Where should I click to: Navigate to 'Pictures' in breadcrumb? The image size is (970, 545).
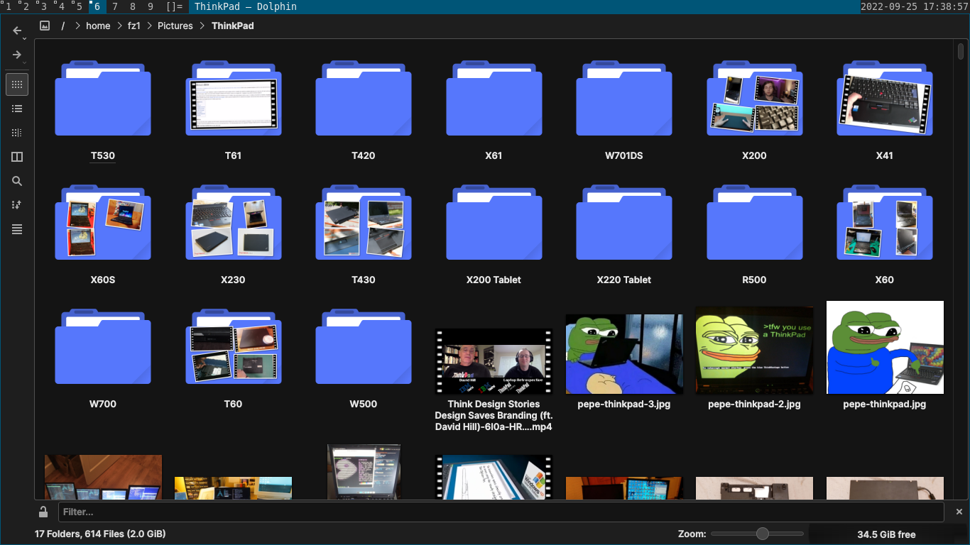tap(175, 26)
